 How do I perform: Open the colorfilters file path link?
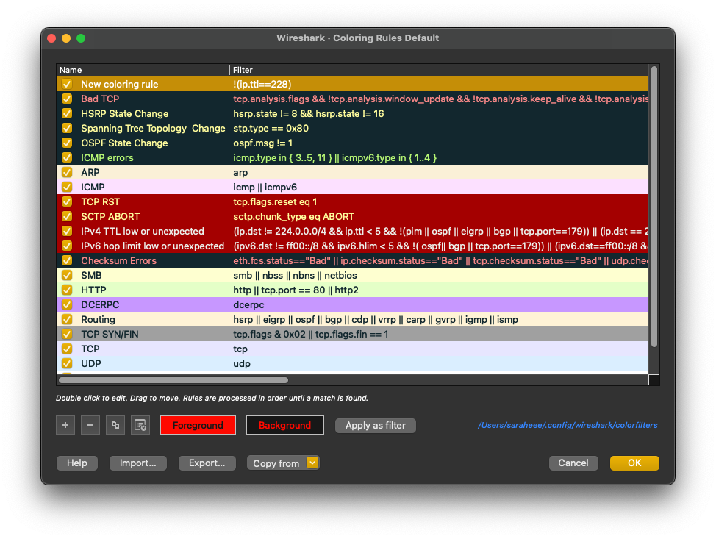pos(568,425)
